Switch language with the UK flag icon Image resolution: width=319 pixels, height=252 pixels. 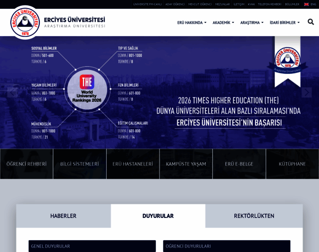click(x=306, y=4)
